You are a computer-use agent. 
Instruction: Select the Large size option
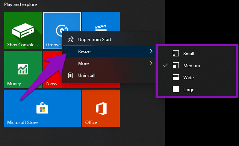click(x=197, y=90)
